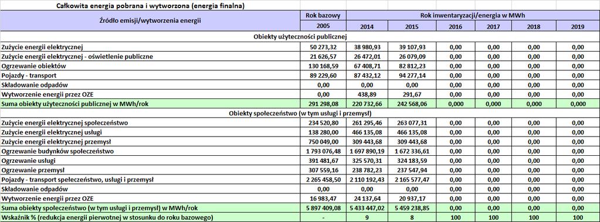Click the cell 21 626,57
This screenshot has width=600, height=222.
[323, 57]
